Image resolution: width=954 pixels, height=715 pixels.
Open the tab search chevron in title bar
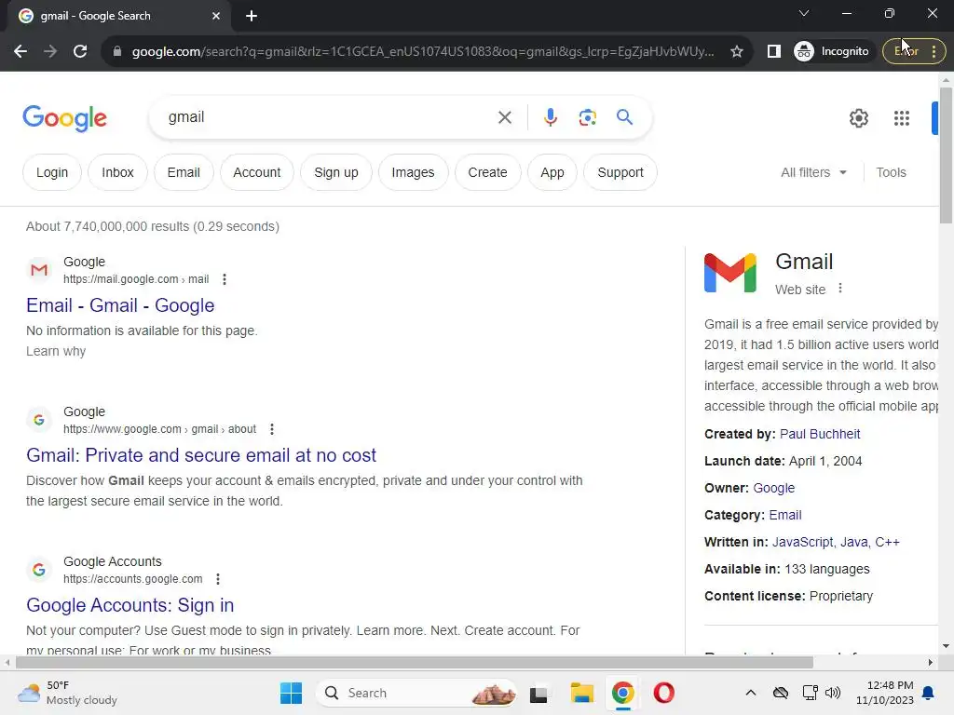click(x=804, y=13)
